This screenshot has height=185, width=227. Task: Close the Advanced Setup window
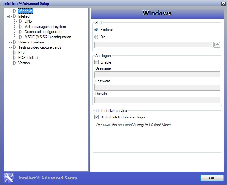point(223,4)
